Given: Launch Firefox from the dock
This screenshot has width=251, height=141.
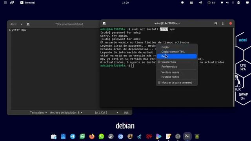Looking at the screenshot, I should 92,136.
